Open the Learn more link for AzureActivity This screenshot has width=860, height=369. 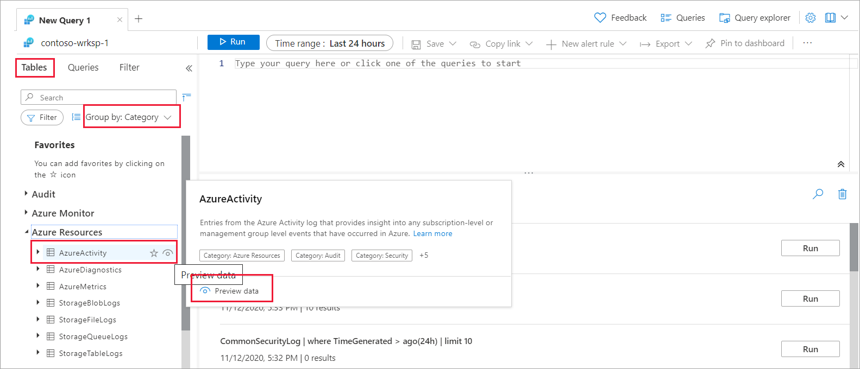click(432, 233)
